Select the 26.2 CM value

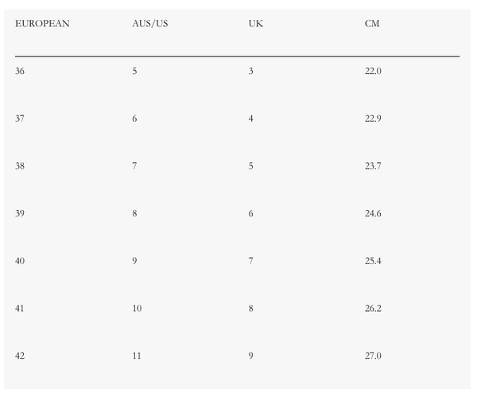373,308
